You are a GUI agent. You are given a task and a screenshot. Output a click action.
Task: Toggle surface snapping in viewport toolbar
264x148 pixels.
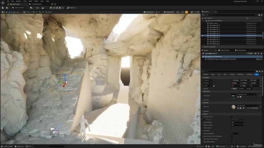pyautogui.click(x=28, y=12)
